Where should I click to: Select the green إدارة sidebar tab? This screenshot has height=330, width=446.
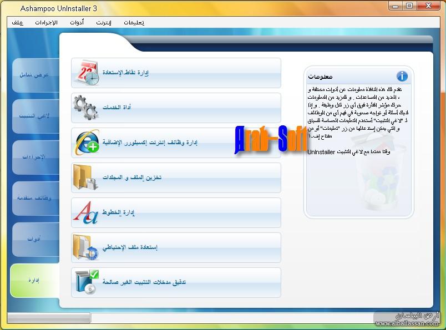pos(35,281)
